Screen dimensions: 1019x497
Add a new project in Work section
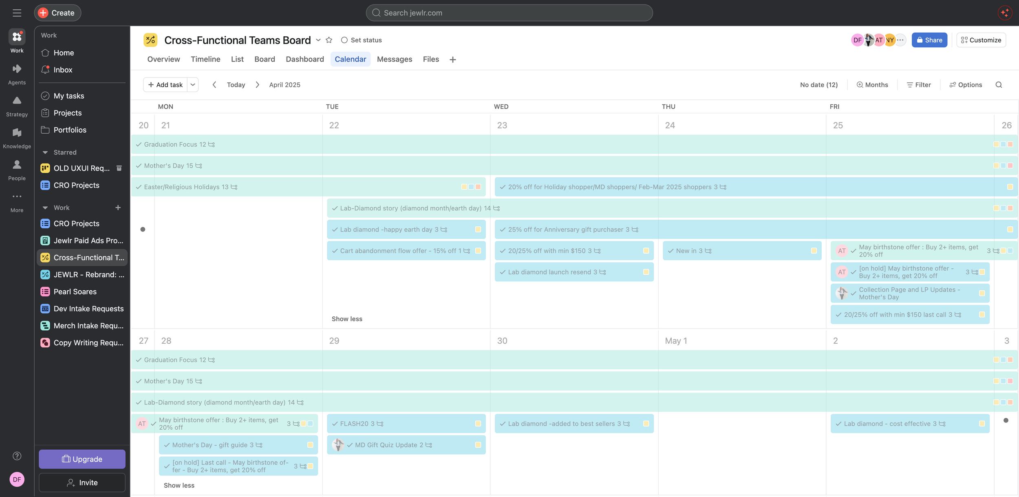point(118,208)
